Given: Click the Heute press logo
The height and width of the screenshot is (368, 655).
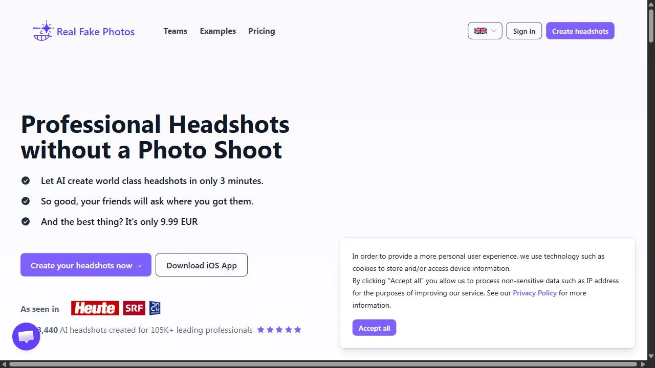Looking at the screenshot, I should coord(95,308).
